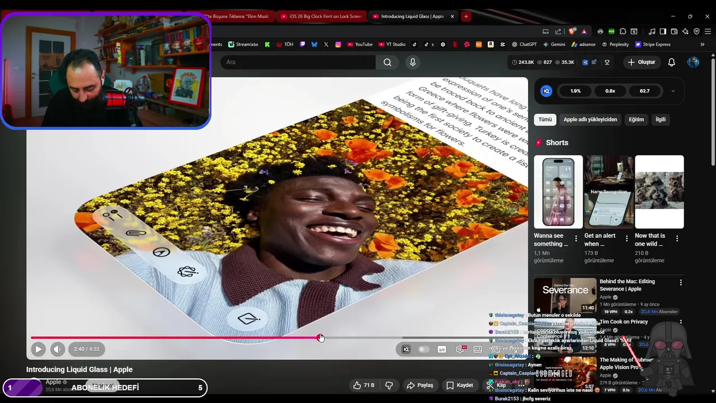Dislike the video using the thumbs-down button
The image size is (716, 403).
point(389,385)
